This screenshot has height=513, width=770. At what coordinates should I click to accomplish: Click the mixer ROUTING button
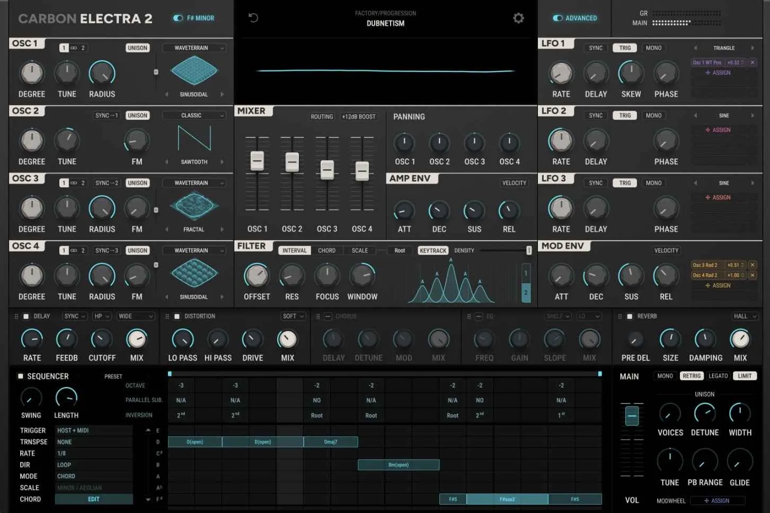tap(322, 117)
